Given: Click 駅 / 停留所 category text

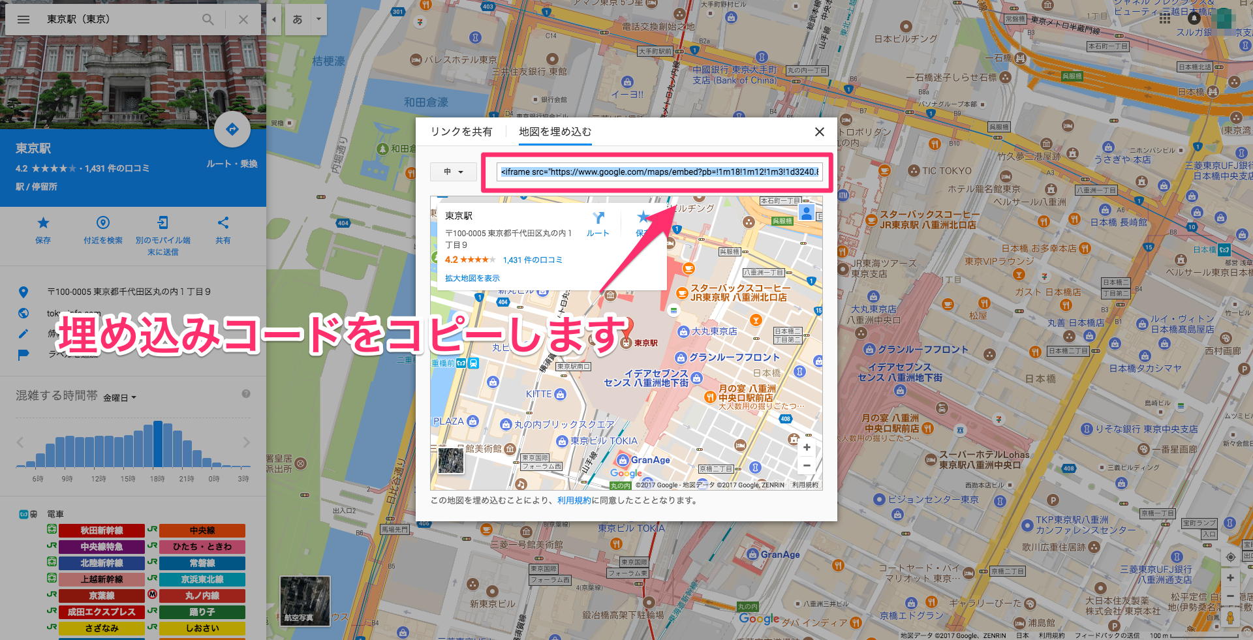Looking at the screenshot, I should click(x=37, y=187).
